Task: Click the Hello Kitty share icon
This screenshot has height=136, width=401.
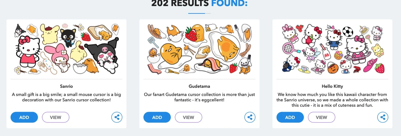Action: coord(383,117)
